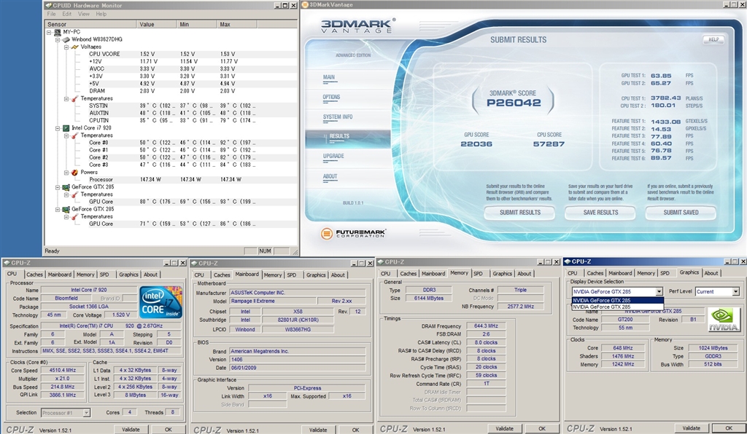Click the Max column header

pyautogui.click(x=237, y=24)
